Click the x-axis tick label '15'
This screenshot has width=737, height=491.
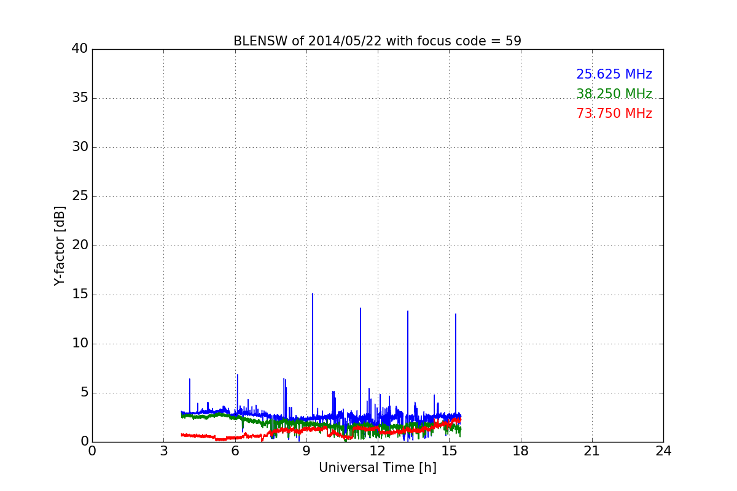pos(449,450)
